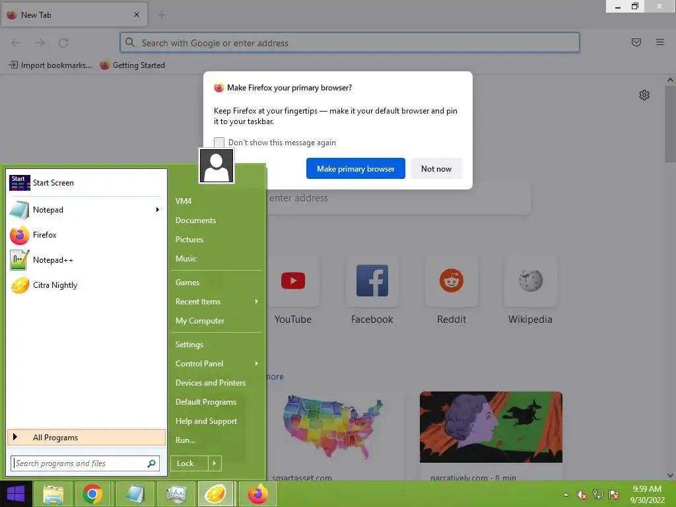Click Make primary browser
676x507 pixels.
356,168
